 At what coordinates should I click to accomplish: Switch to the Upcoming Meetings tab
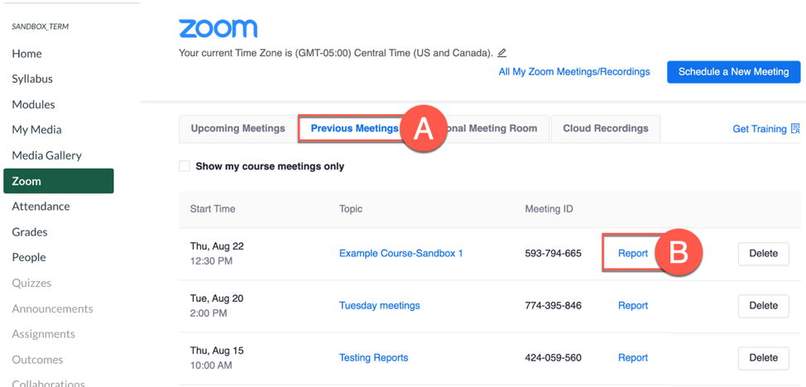click(237, 128)
